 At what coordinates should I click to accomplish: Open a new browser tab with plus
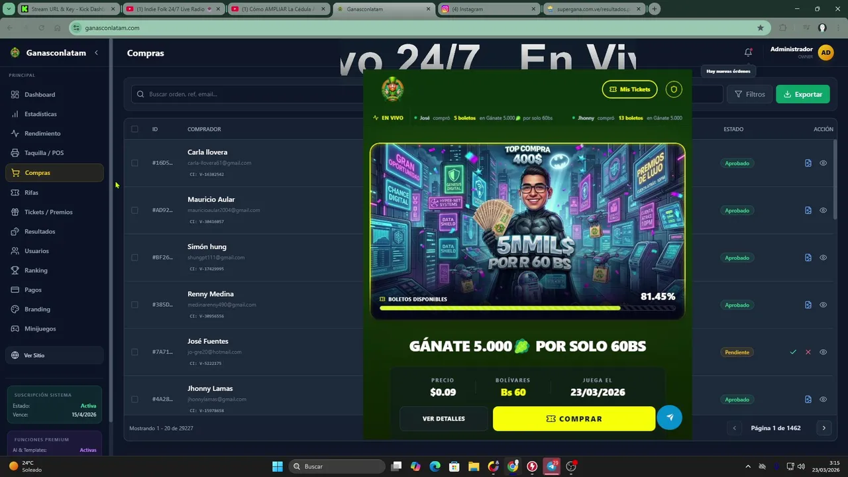tap(655, 9)
